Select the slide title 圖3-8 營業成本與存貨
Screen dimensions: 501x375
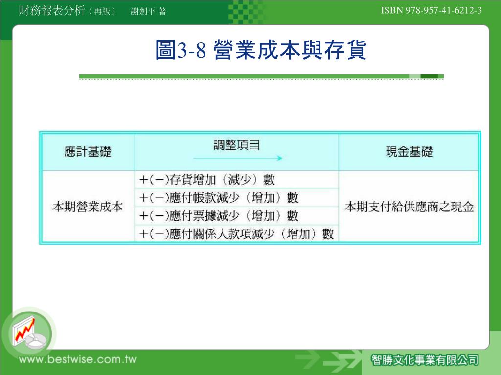click(x=261, y=50)
